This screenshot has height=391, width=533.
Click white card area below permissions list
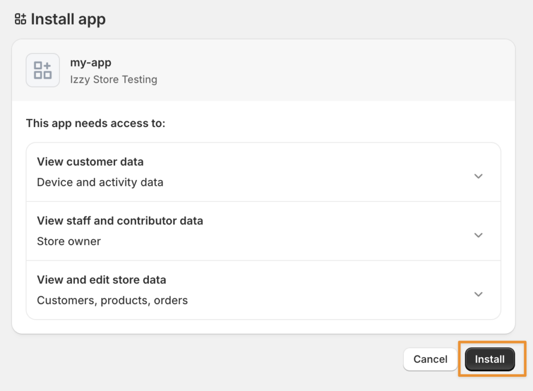pos(263,327)
